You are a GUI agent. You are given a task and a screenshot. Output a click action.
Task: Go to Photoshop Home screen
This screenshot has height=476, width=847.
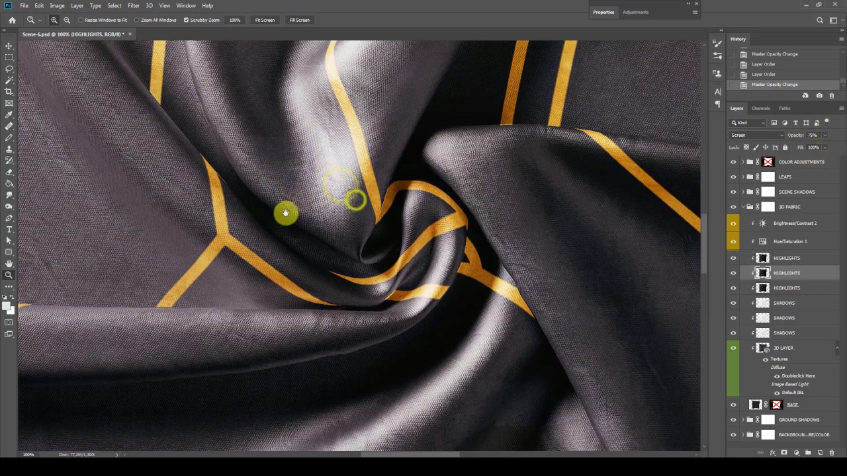tap(12, 20)
